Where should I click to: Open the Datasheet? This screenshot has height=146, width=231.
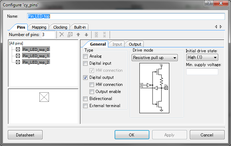(25, 135)
